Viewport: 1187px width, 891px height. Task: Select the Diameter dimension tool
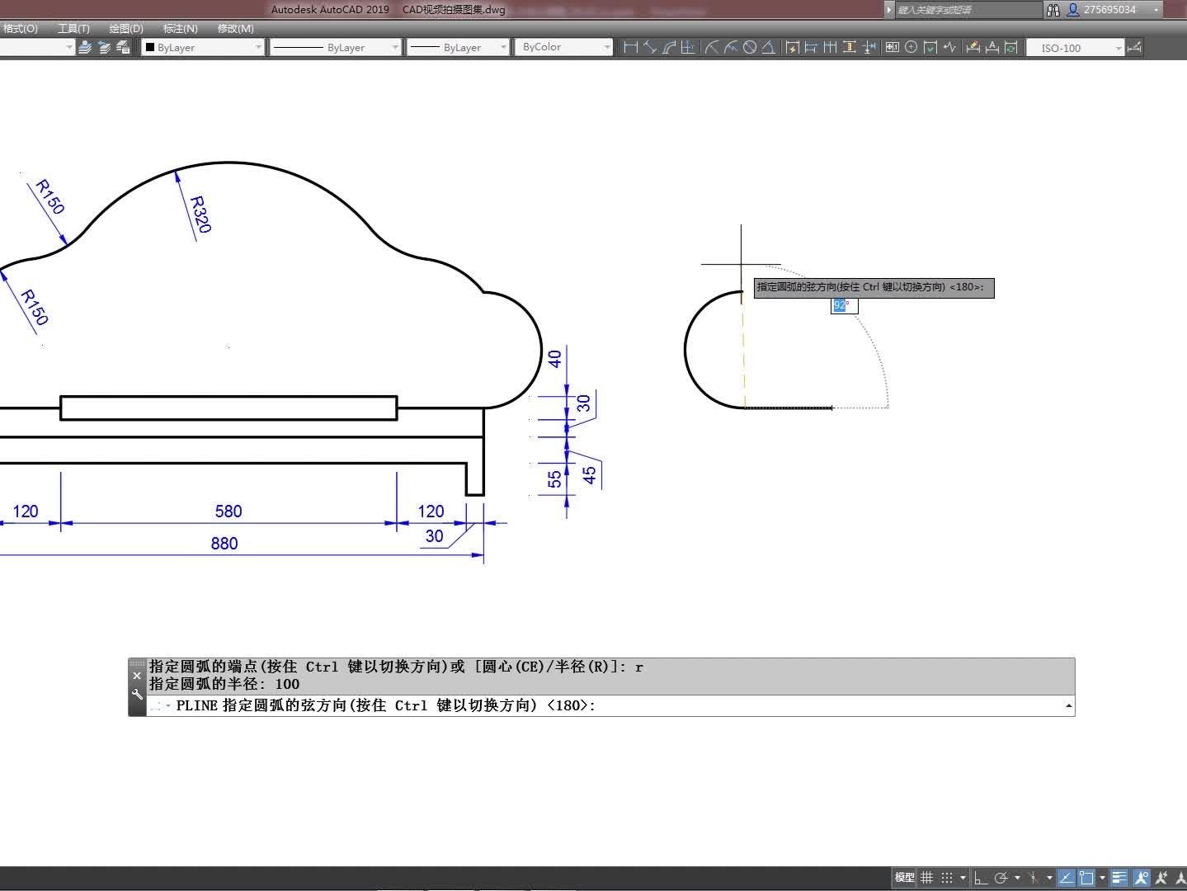[750, 47]
